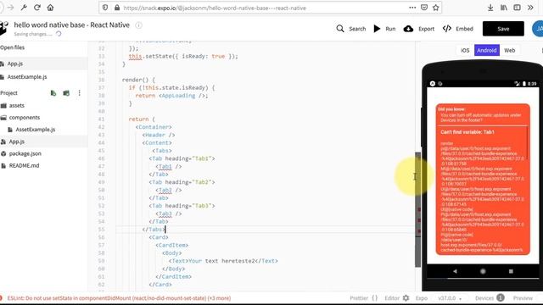Toggle the browser sidebar icon

(517, 8)
